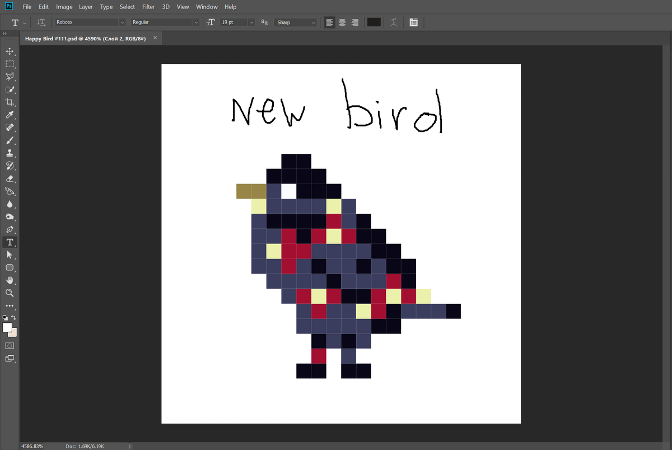The image size is (672, 450).
Task: Select the Paint Bucket tool
Action: [10, 191]
